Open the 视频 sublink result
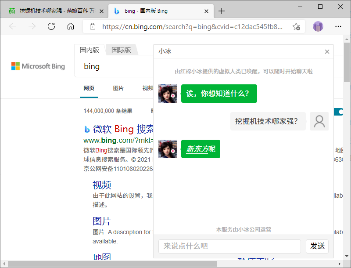This screenshot has width=351, height=268. pyautogui.click(x=102, y=185)
